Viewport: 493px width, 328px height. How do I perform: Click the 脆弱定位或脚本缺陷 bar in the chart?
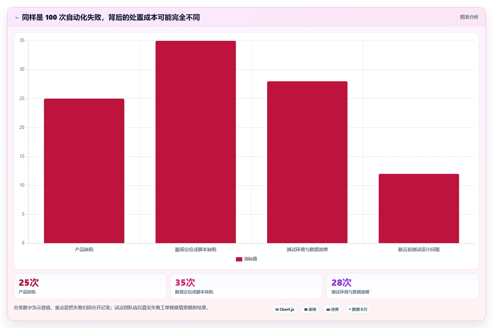tap(196, 142)
